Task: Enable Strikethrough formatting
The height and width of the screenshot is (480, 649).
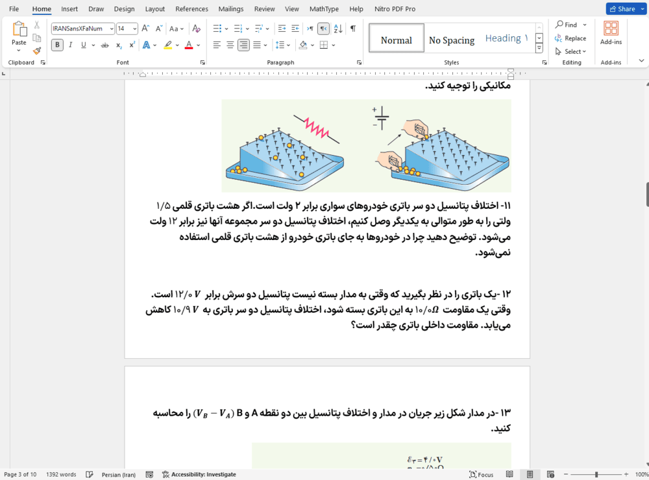Action: click(x=105, y=45)
